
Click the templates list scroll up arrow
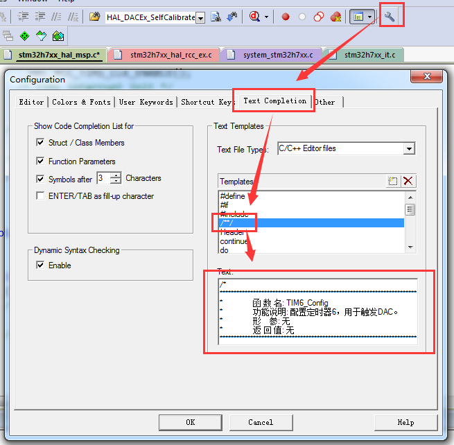pos(410,198)
